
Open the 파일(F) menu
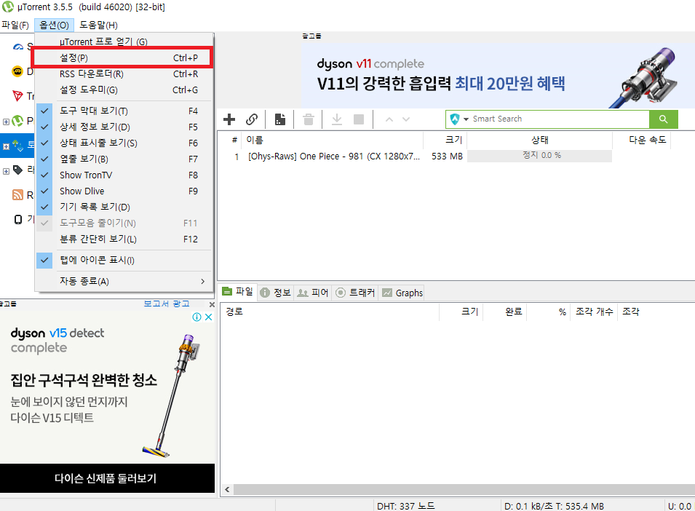[15, 25]
